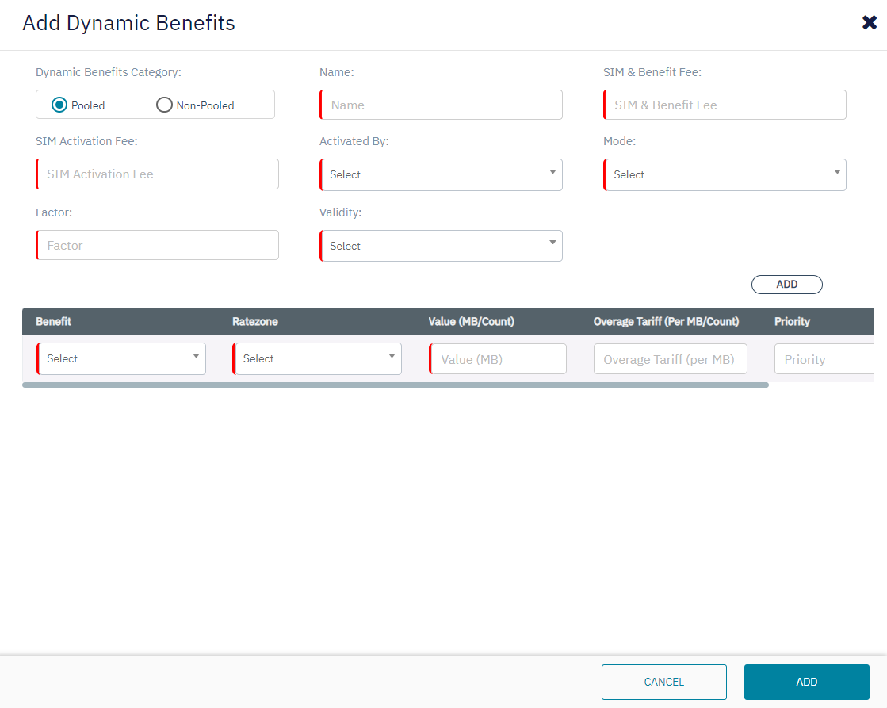The height and width of the screenshot is (708, 887).
Task: Select the Non-Pooled radio option
Action: pyautogui.click(x=164, y=105)
